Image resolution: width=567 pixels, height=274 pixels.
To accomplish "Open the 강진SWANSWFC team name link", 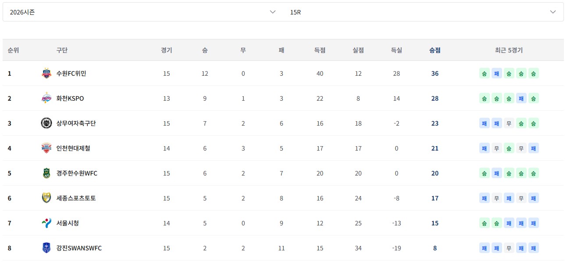I will point(79,248).
